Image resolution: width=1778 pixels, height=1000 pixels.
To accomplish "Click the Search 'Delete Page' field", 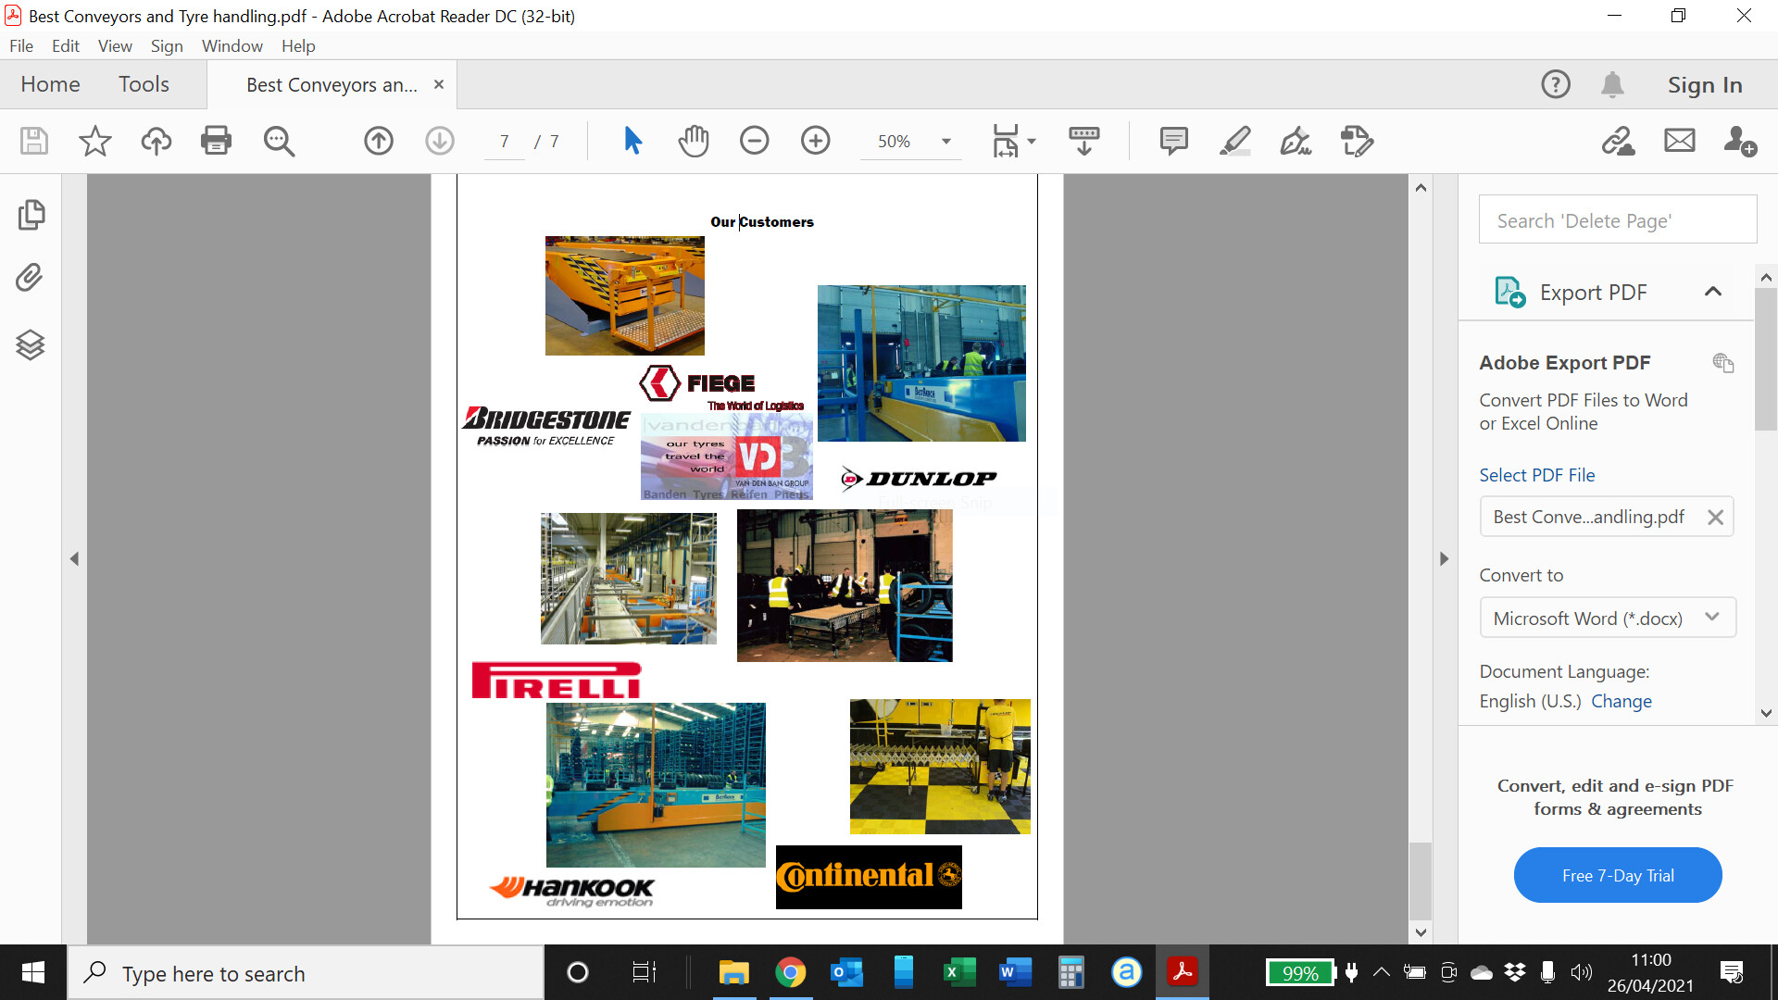I will (x=1617, y=220).
